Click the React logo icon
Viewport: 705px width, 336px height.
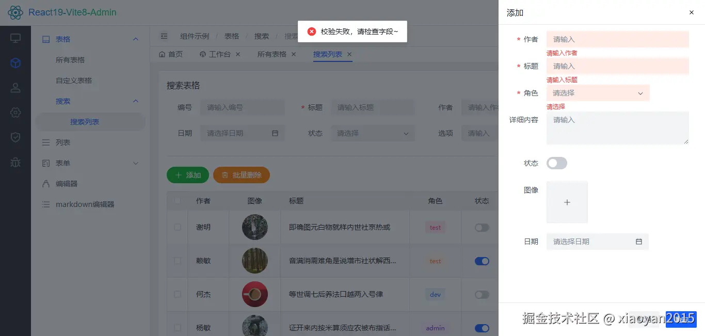tap(15, 12)
